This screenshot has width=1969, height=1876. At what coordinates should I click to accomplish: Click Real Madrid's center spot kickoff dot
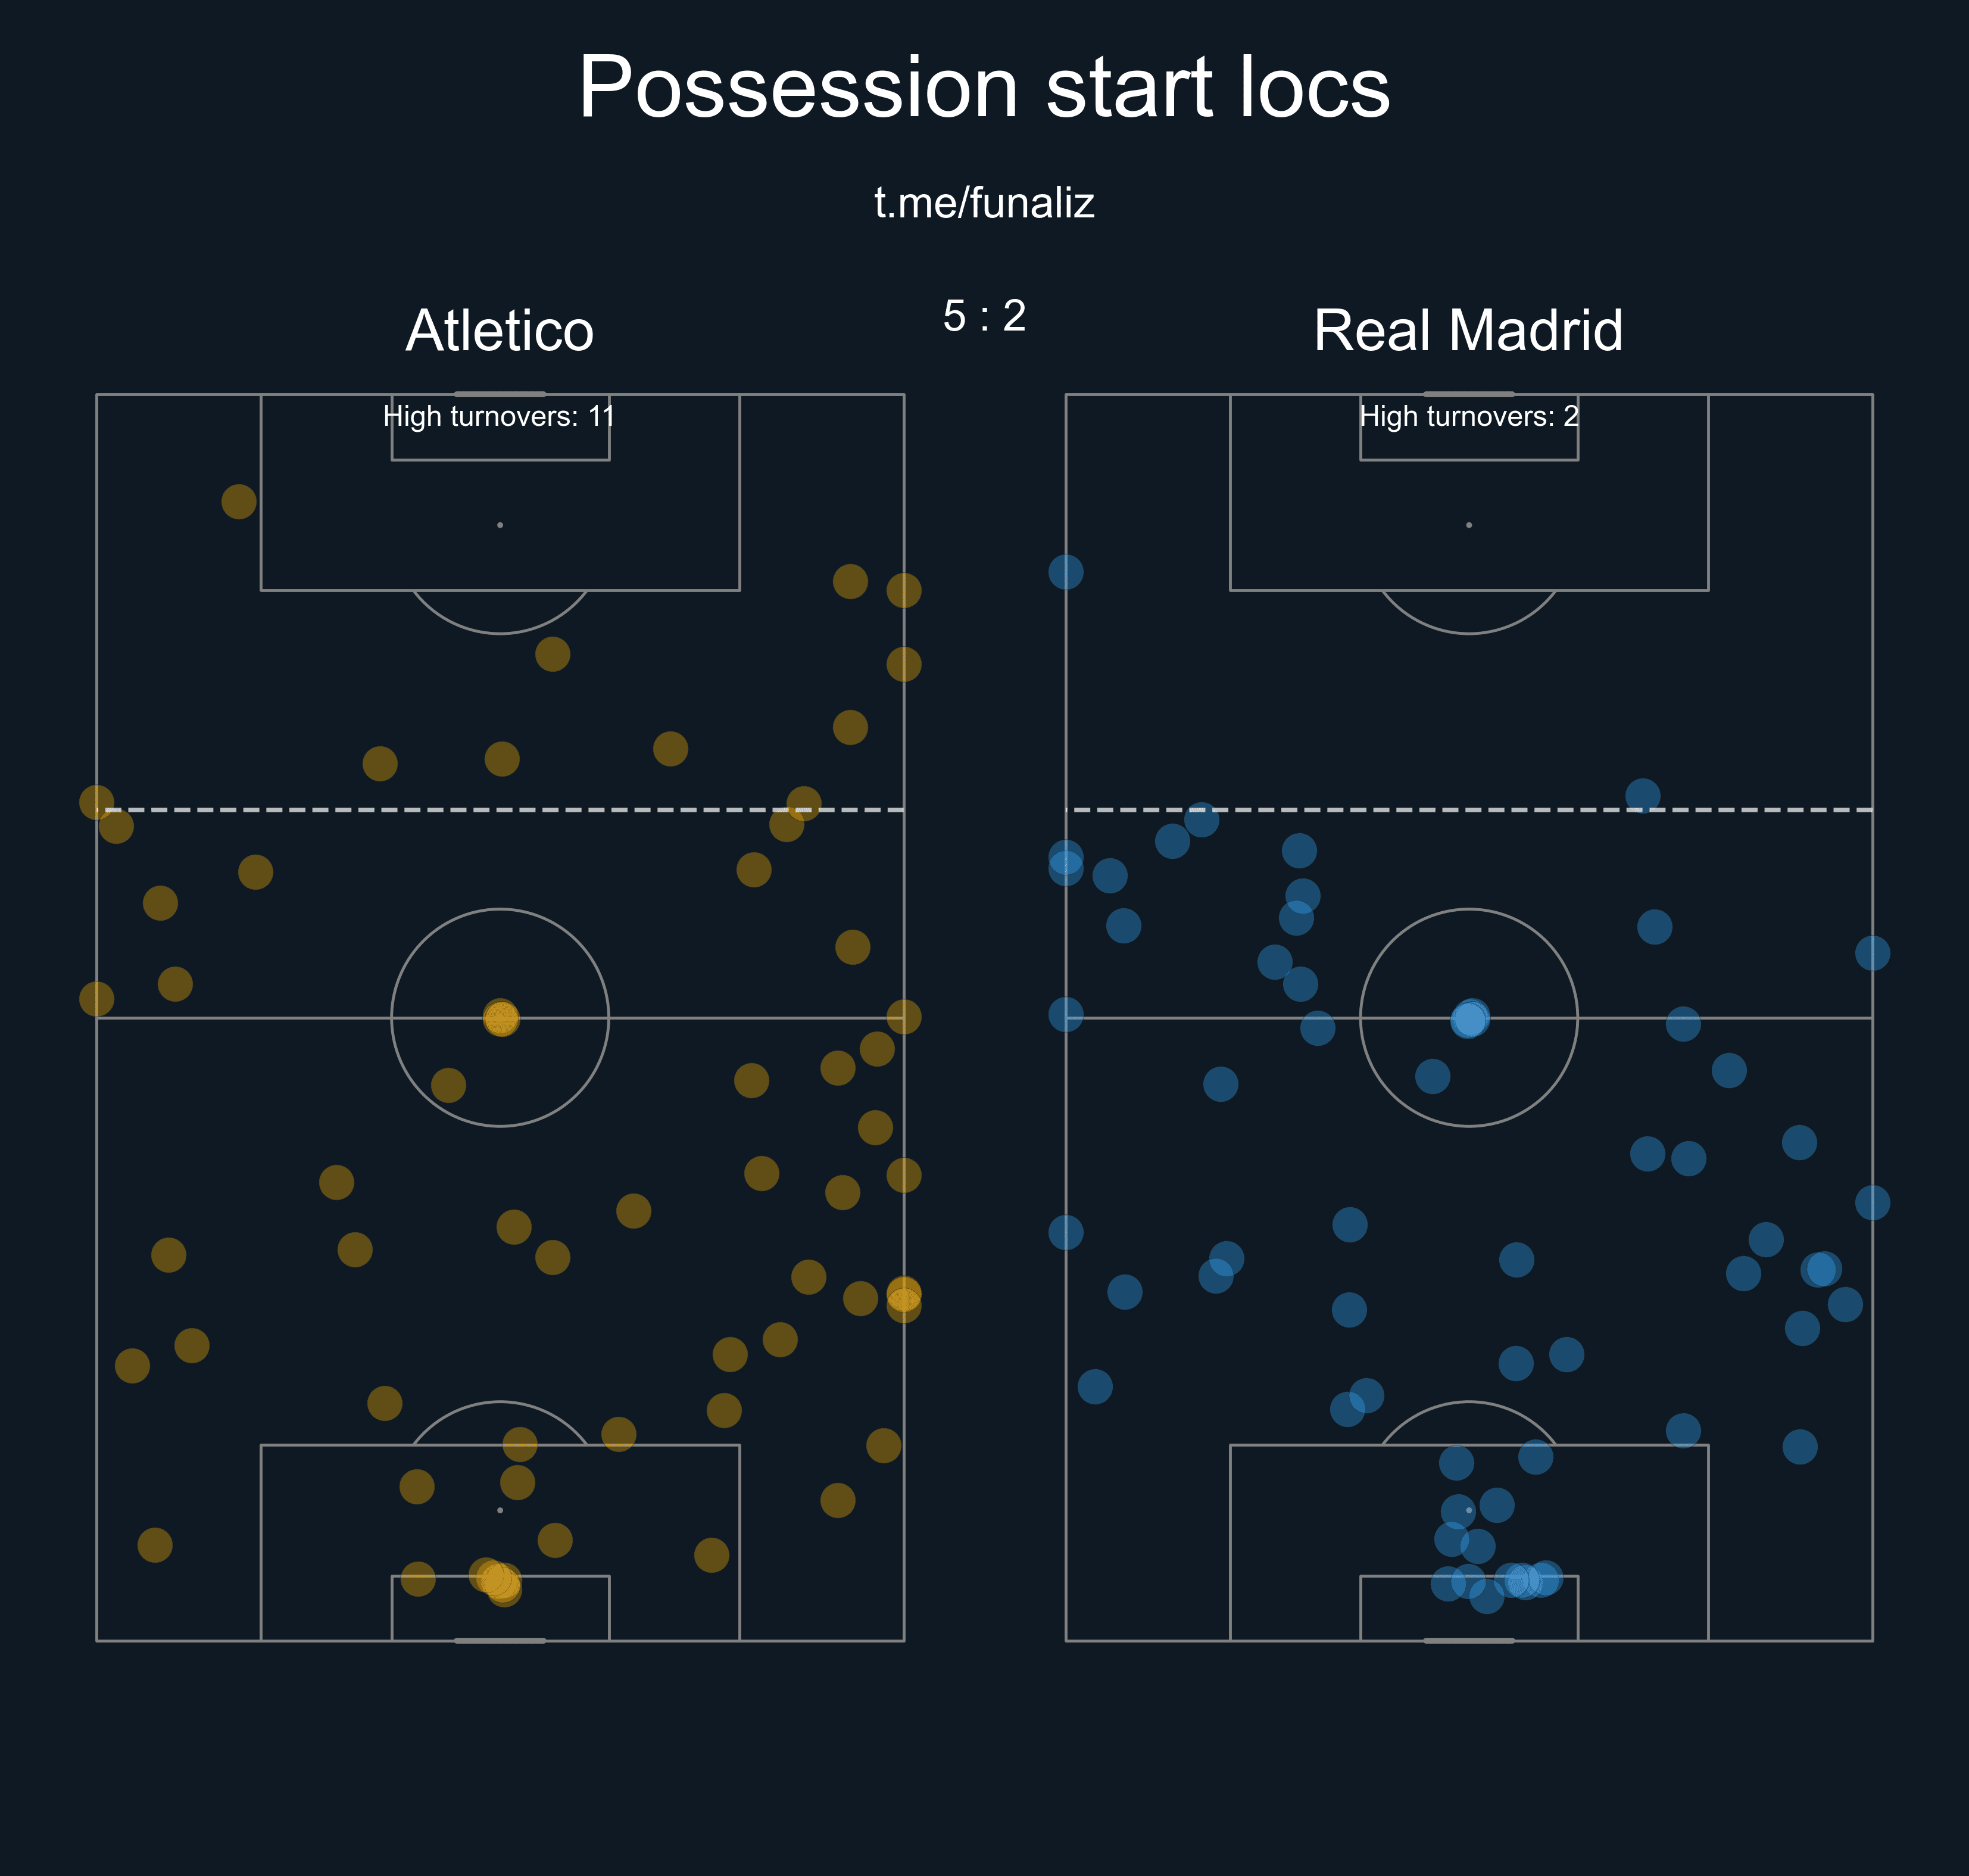(1469, 1019)
